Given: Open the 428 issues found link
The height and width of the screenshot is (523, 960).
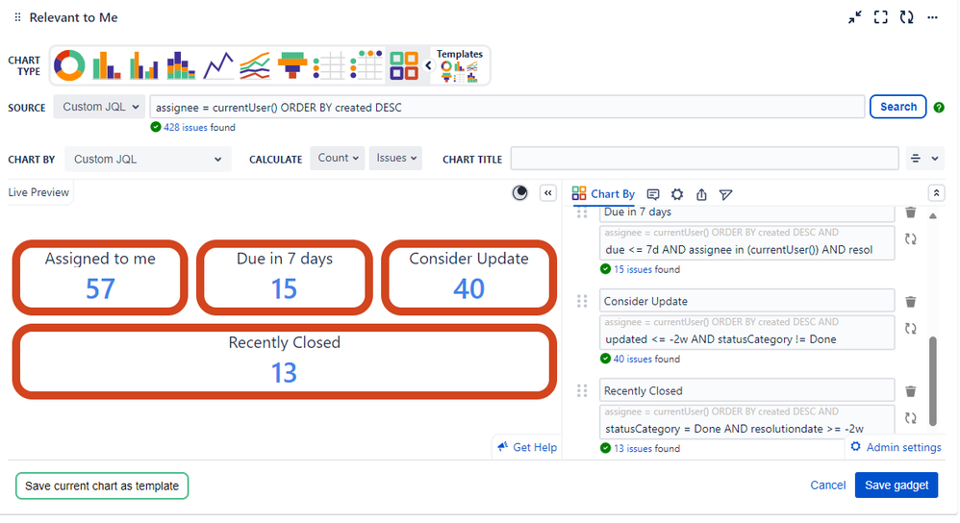Looking at the screenshot, I should (185, 127).
